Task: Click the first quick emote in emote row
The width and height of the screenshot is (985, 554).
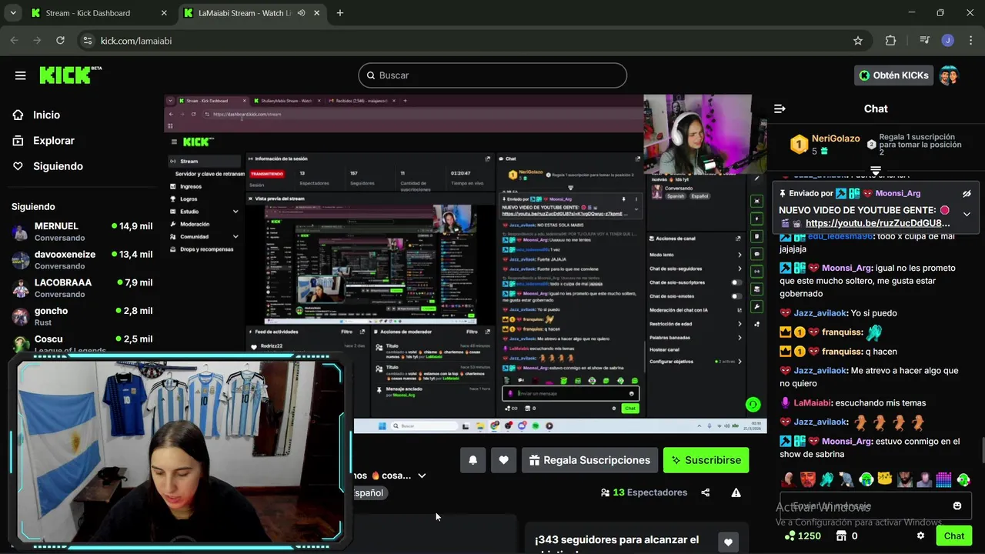Action: click(788, 480)
